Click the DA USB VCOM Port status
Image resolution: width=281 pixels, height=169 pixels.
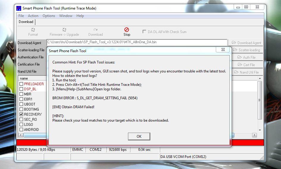(183, 156)
